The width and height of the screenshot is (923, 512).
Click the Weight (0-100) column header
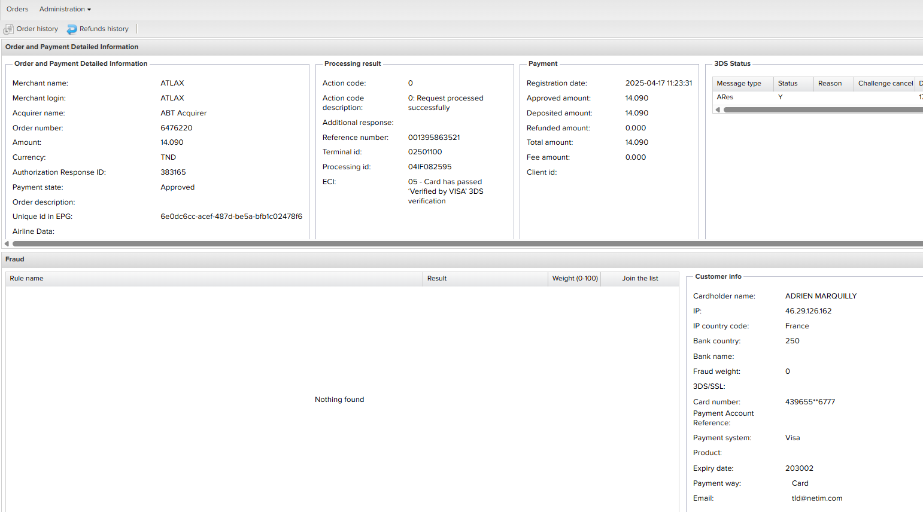click(x=575, y=278)
